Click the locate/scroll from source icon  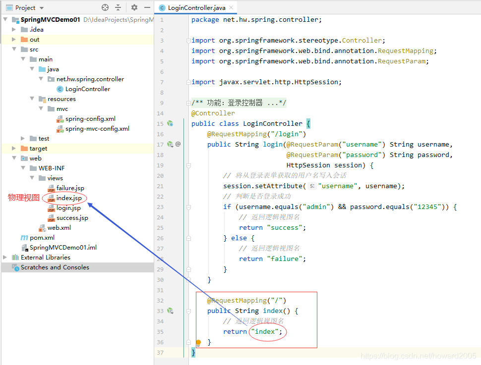coord(105,7)
